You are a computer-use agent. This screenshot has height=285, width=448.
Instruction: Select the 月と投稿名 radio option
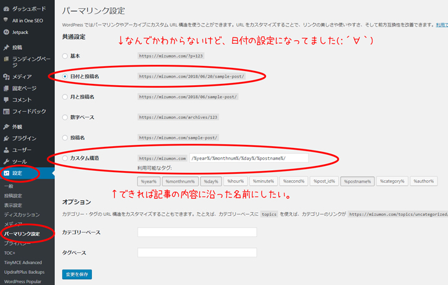coord(65,97)
